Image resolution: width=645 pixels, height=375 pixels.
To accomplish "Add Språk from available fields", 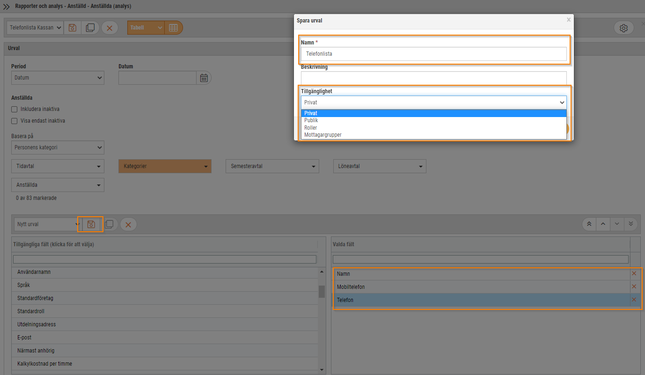I will point(165,285).
